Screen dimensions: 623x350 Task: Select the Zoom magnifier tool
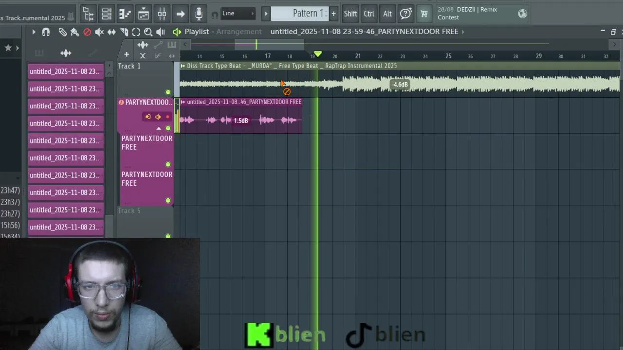(x=148, y=32)
